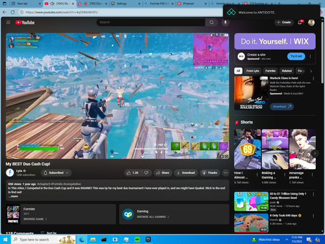Click the #competitive hashtag
This screenshot has height=244, width=325.
[x=72, y=184]
